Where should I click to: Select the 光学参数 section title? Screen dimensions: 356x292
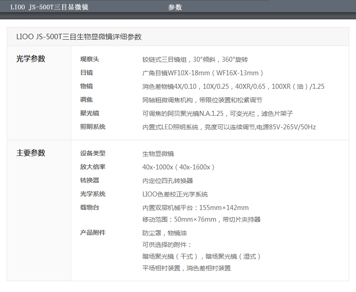(31, 59)
